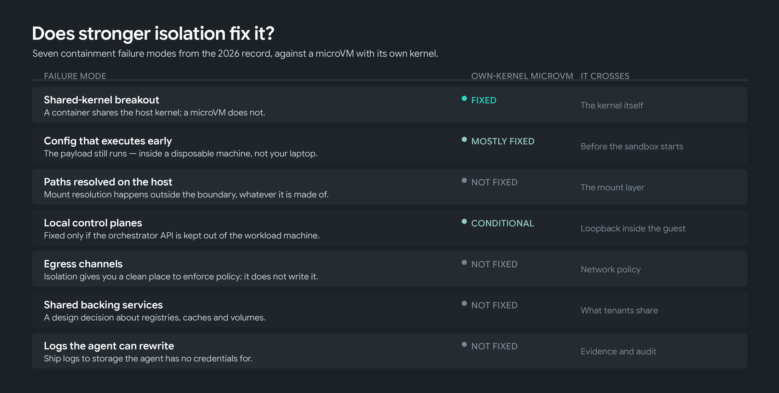Click the grey dot in the Egress channels row
The image size is (779, 393).
click(464, 263)
